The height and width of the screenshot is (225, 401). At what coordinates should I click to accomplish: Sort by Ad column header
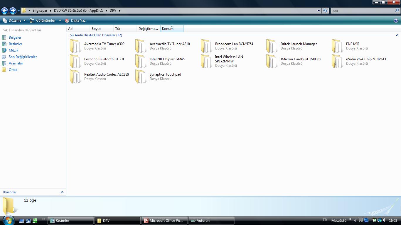click(78, 29)
